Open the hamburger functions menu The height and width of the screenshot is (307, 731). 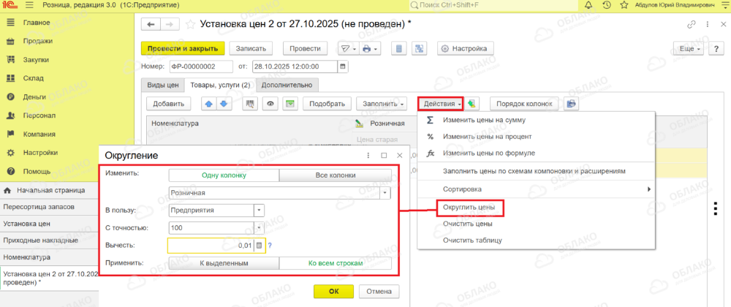coord(29,6)
